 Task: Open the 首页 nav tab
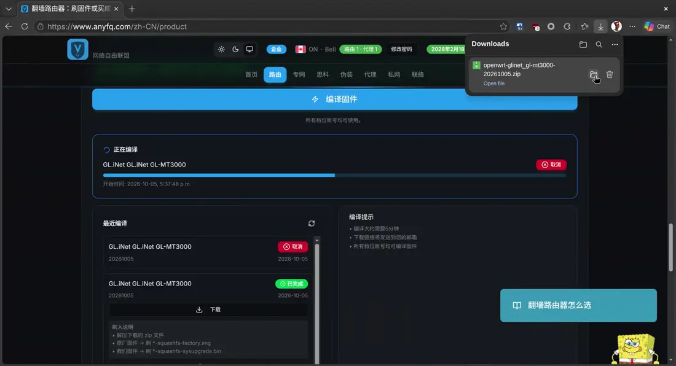point(251,74)
